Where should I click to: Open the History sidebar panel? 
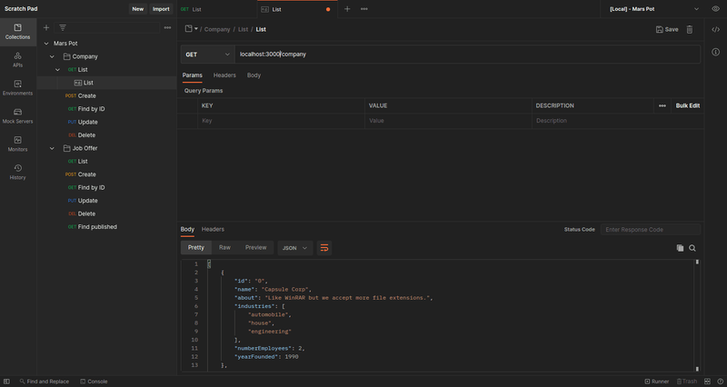[x=17, y=172]
